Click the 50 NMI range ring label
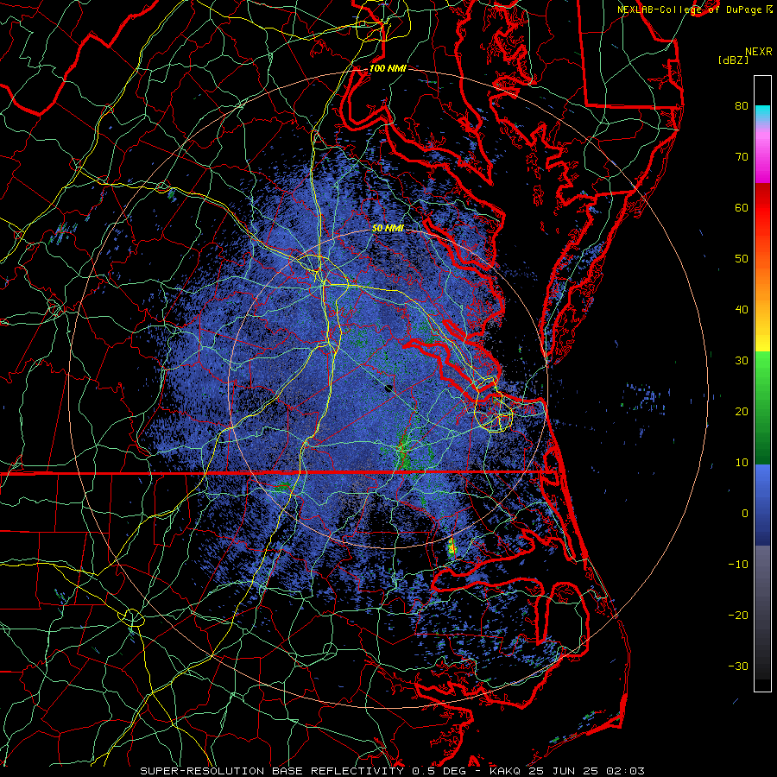 (388, 229)
